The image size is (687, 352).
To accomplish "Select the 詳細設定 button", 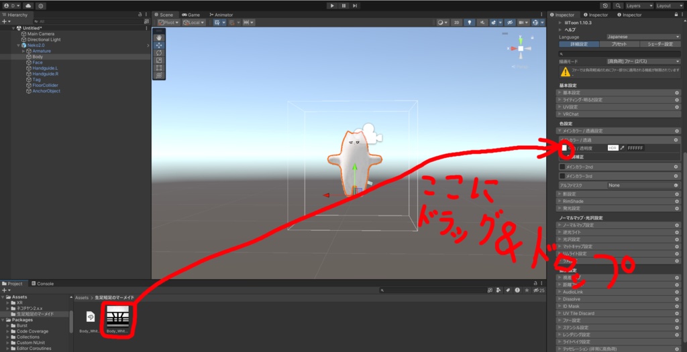I will tap(579, 44).
